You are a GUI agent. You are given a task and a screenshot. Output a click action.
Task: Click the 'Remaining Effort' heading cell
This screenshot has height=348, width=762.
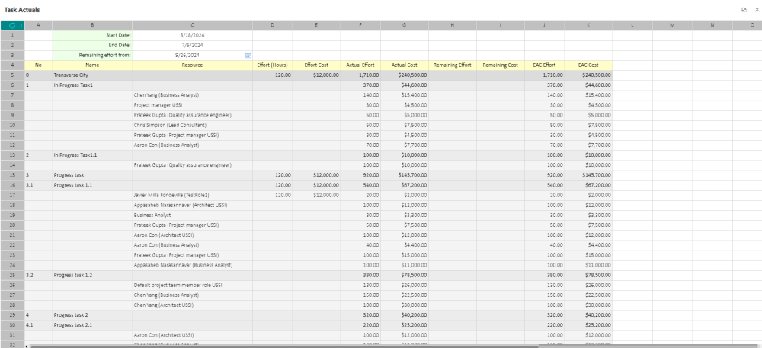tap(453, 65)
